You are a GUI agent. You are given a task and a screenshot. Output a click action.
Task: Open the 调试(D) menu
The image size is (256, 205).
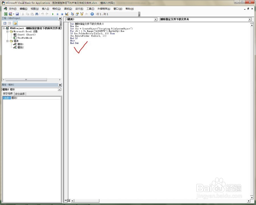(x=68, y=9)
